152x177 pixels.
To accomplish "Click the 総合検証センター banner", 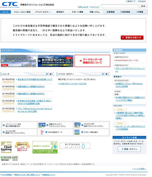I will (56, 61).
